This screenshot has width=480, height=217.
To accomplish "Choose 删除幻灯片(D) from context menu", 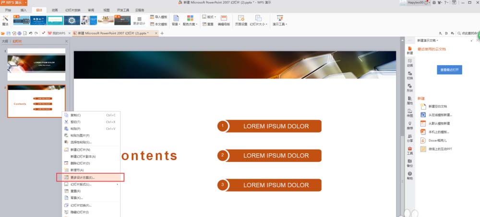I will pyautogui.click(x=91, y=163).
